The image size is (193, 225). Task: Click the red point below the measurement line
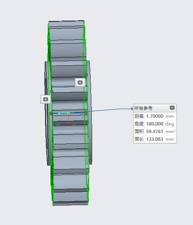(x=68, y=122)
